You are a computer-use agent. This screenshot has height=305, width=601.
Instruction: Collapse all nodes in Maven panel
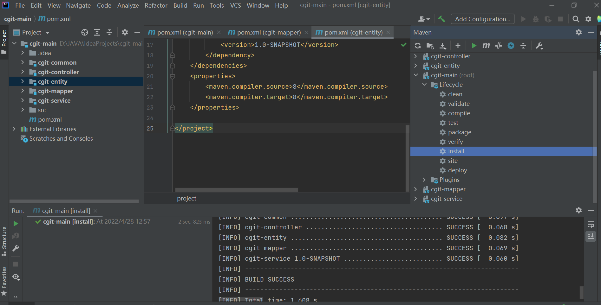(523, 46)
